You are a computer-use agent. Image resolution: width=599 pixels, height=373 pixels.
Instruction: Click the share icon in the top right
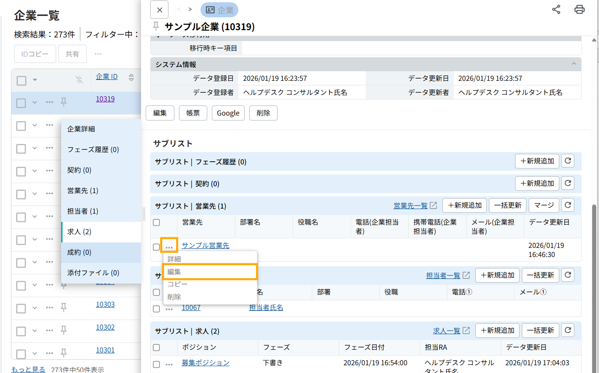tap(556, 10)
